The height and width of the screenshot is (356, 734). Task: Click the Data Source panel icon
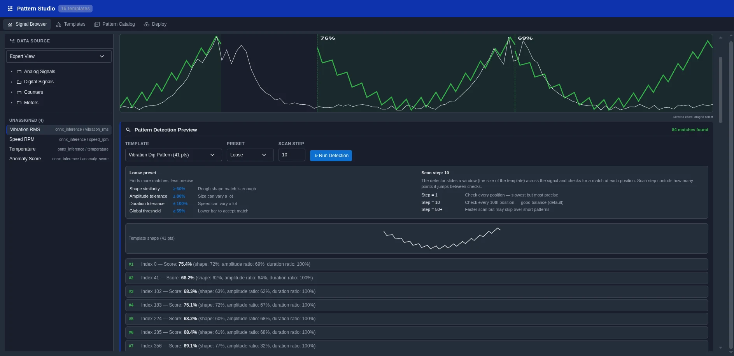pos(12,41)
